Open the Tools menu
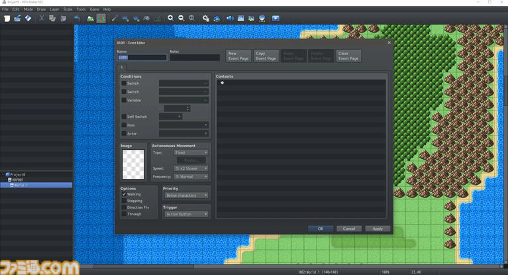The width and height of the screenshot is (508, 275). (81, 9)
